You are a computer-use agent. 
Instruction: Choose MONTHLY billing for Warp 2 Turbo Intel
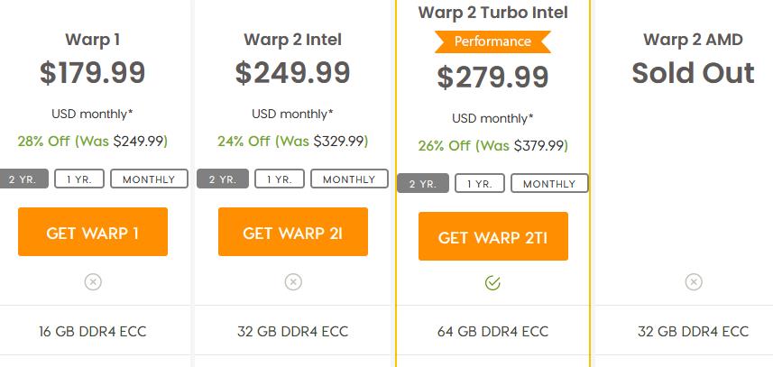[549, 183]
